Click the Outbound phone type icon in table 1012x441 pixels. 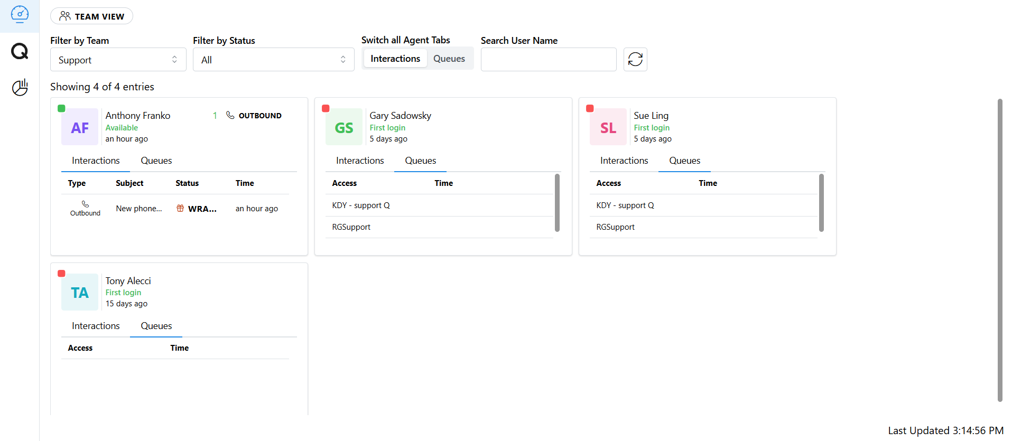tap(85, 204)
